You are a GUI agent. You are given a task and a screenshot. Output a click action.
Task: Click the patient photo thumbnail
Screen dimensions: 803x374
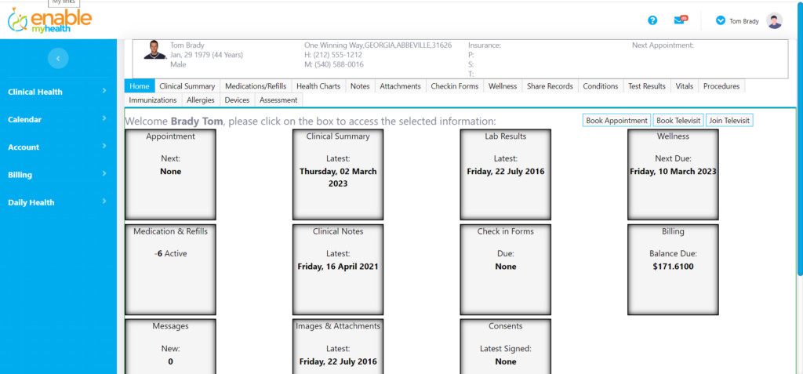[155, 50]
